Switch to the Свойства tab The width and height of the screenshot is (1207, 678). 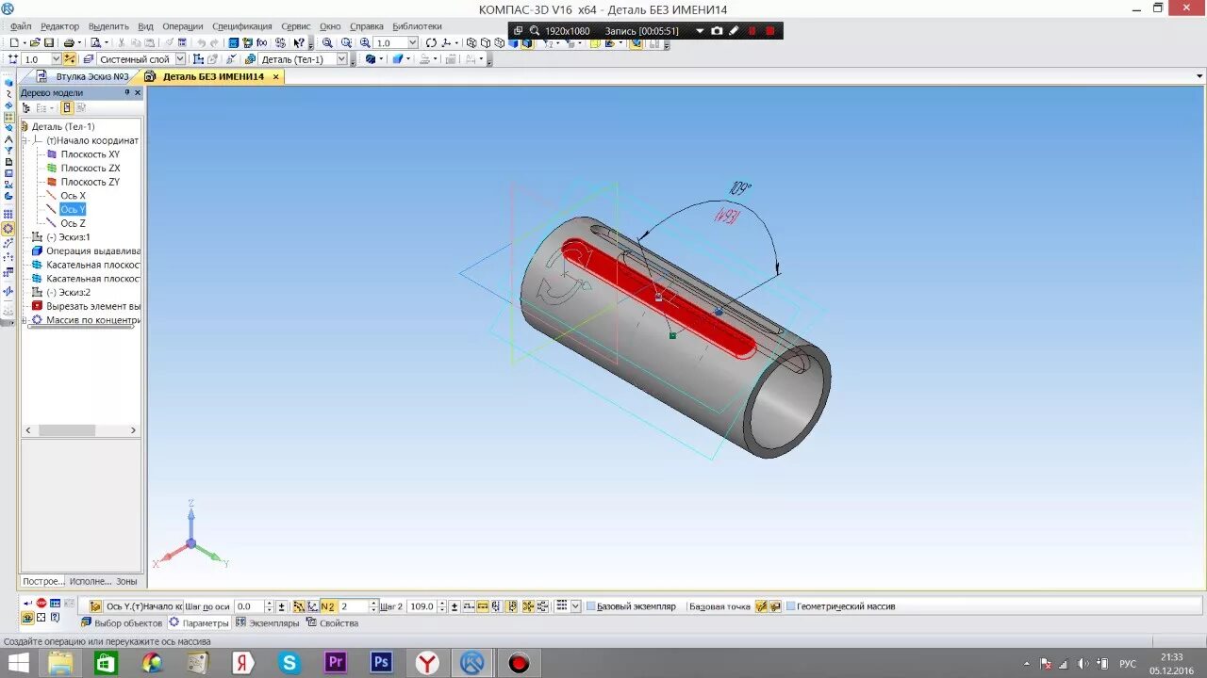pyautogui.click(x=332, y=623)
